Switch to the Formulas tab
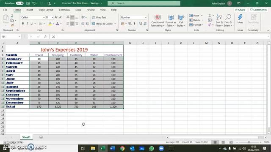The height and width of the screenshot is (152, 271). coord(64,10)
